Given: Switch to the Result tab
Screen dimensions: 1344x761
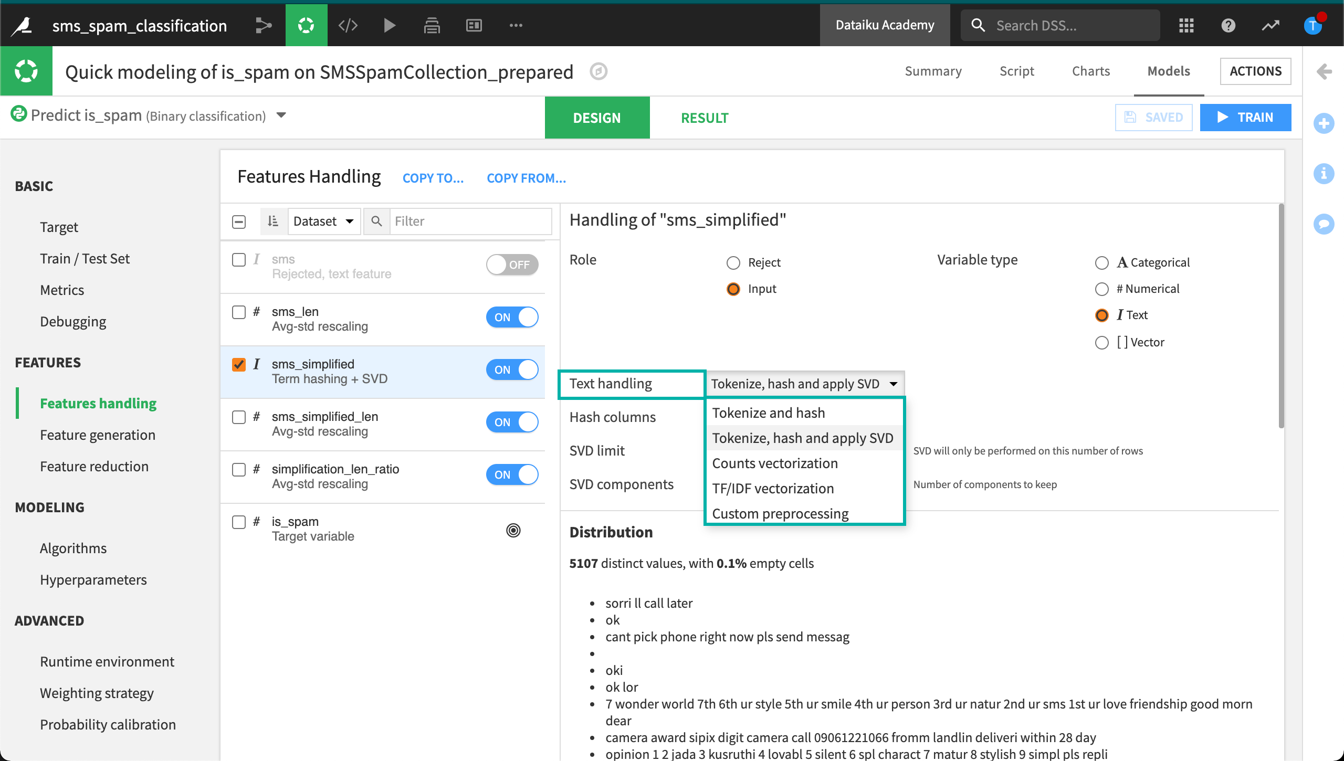Looking at the screenshot, I should coord(705,117).
